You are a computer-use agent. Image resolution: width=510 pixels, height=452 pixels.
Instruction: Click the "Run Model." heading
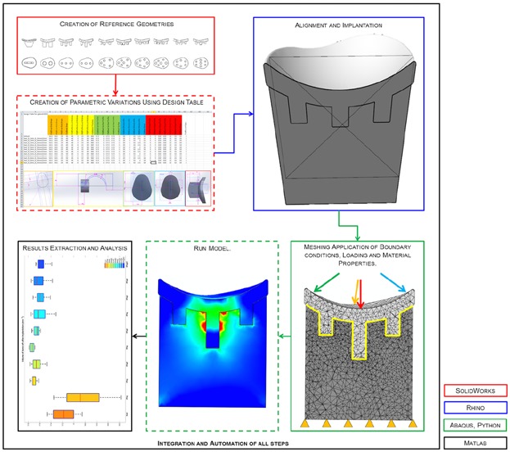click(x=212, y=248)
